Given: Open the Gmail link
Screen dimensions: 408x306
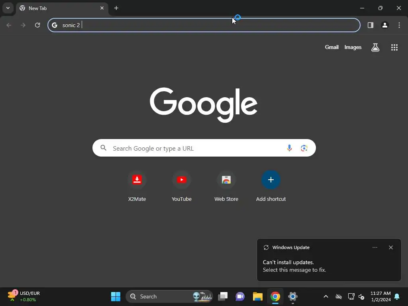Looking at the screenshot, I should point(332,47).
